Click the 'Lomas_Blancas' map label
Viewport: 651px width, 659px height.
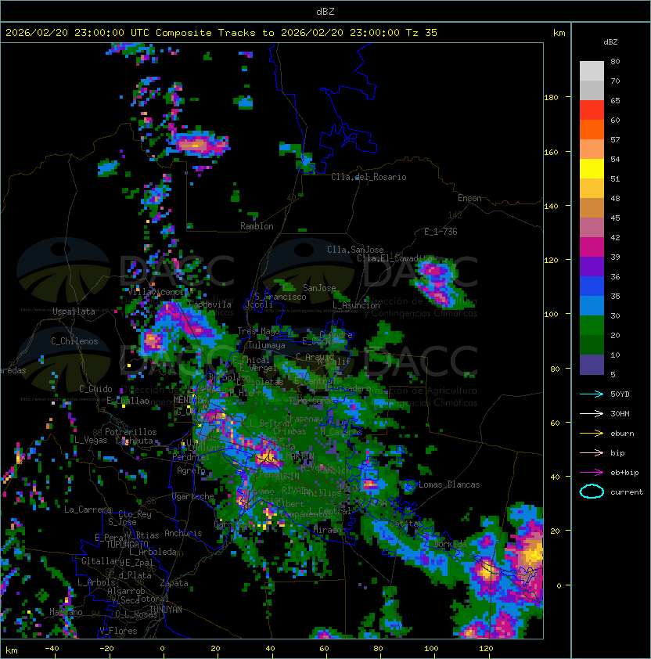click(449, 484)
